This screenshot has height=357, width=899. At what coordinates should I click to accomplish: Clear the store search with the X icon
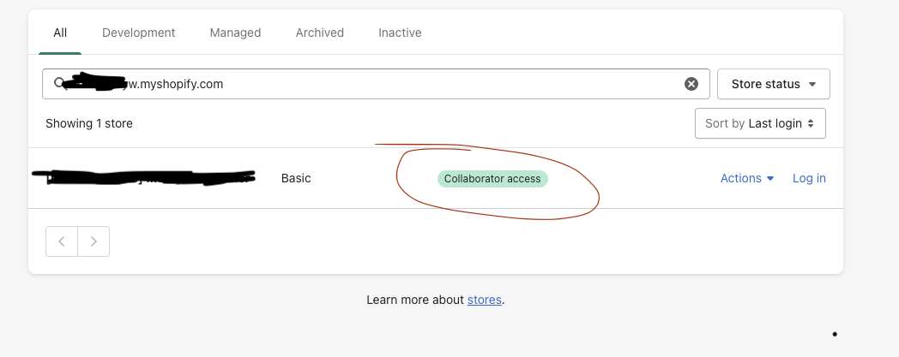[x=691, y=84]
